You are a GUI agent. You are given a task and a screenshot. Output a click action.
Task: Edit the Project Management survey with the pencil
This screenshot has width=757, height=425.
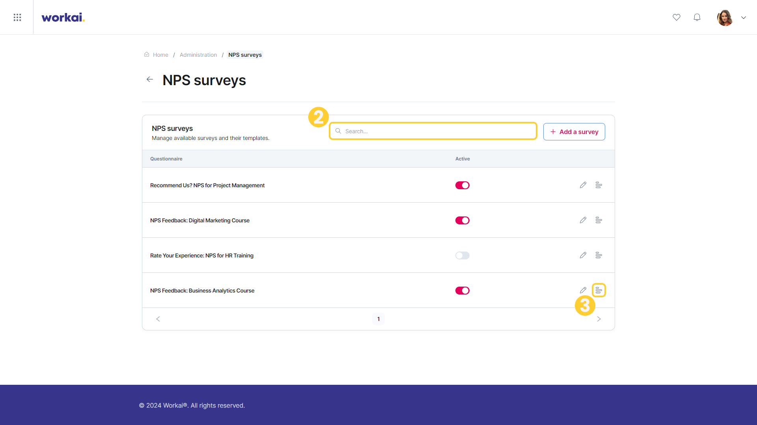pos(583,185)
